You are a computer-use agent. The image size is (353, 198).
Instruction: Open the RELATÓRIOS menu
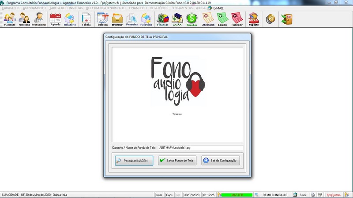click(x=159, y=8)
